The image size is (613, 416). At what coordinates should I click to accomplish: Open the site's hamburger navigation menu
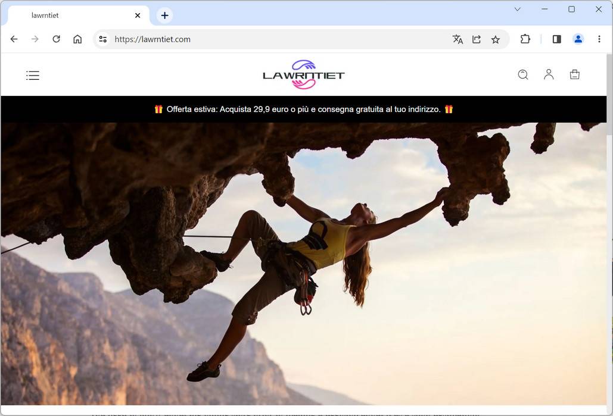(33, 75)
